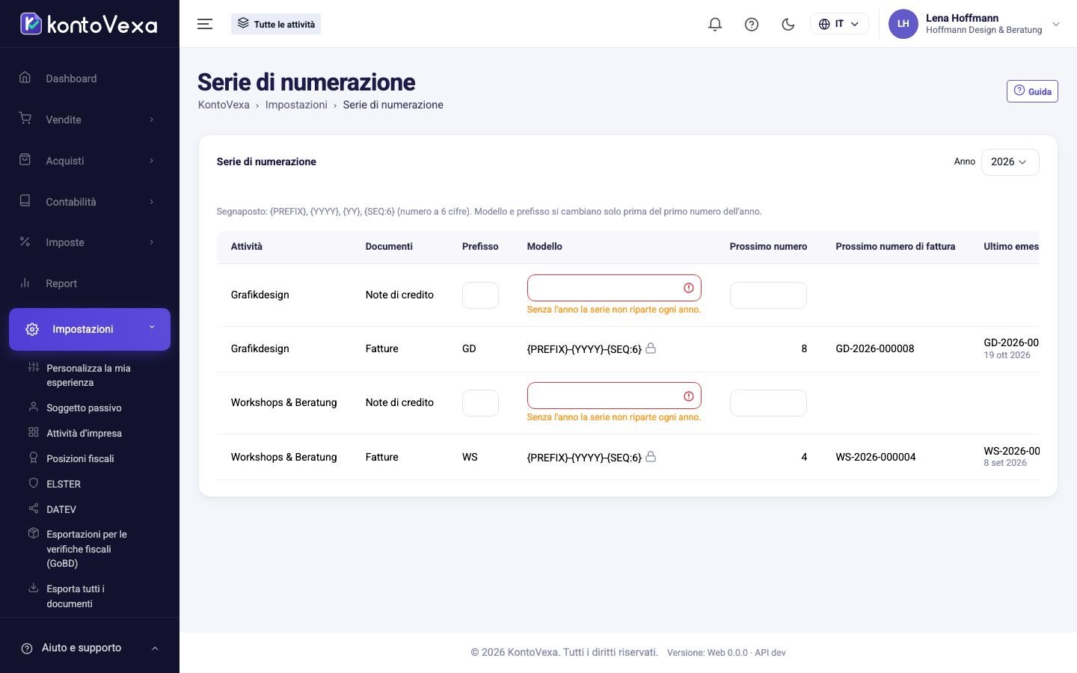Screen dimensions: 1077x673
Task: Open the Tutte le attività filter
Action: point(276,24)
